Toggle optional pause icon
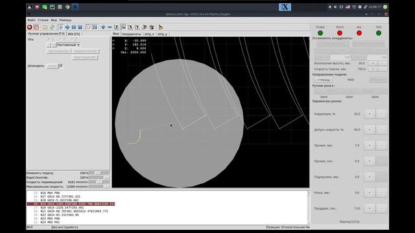This screenshot has height=233, width=415. [95, 27]
